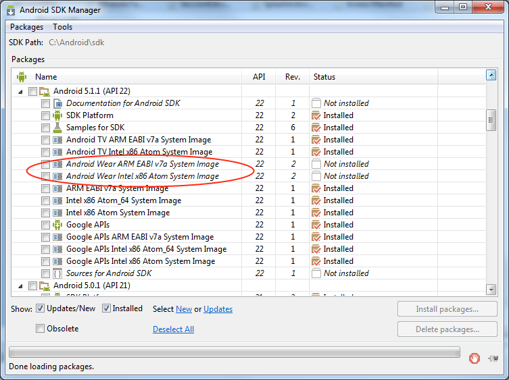Click the SDK Path field C:\Android\sdk
The image size is (509, 380).
point(76,43)
